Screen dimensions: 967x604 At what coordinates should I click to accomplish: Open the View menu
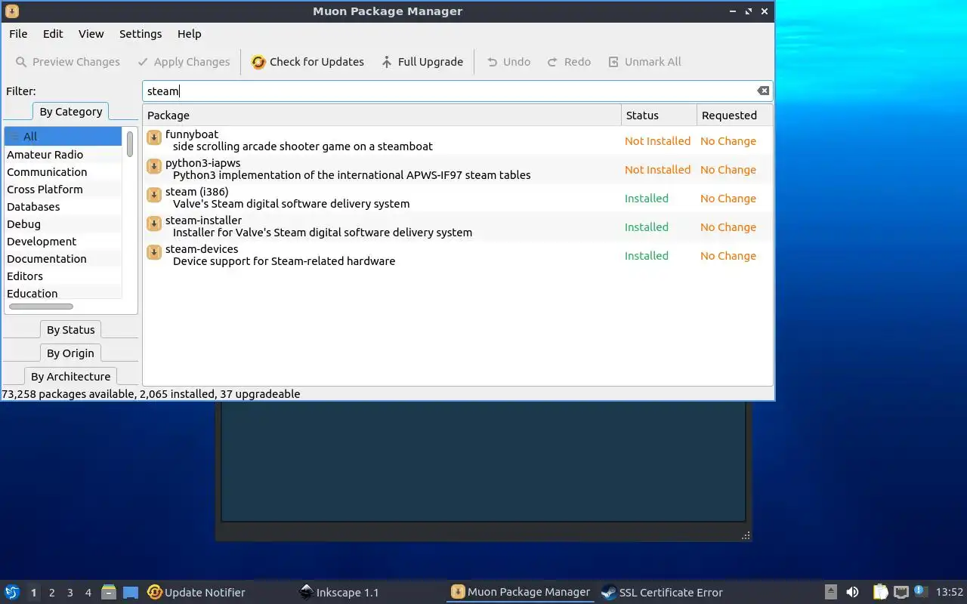91,34
